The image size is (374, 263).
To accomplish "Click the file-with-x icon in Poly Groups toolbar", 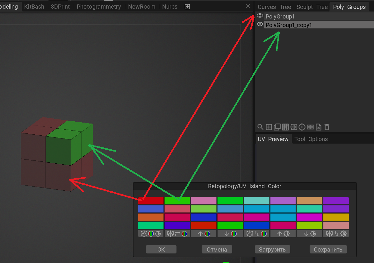I will (319, 127).
